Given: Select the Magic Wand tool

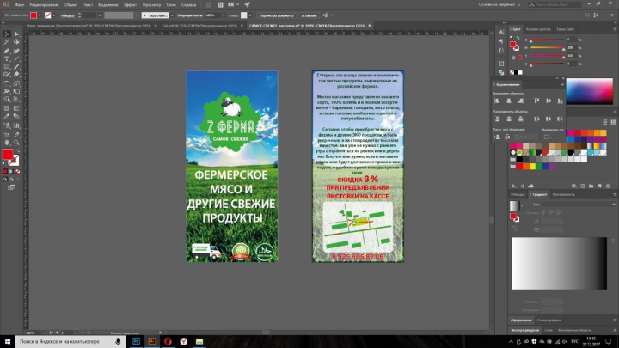Looking at the screenshot, I should (7, 43).
